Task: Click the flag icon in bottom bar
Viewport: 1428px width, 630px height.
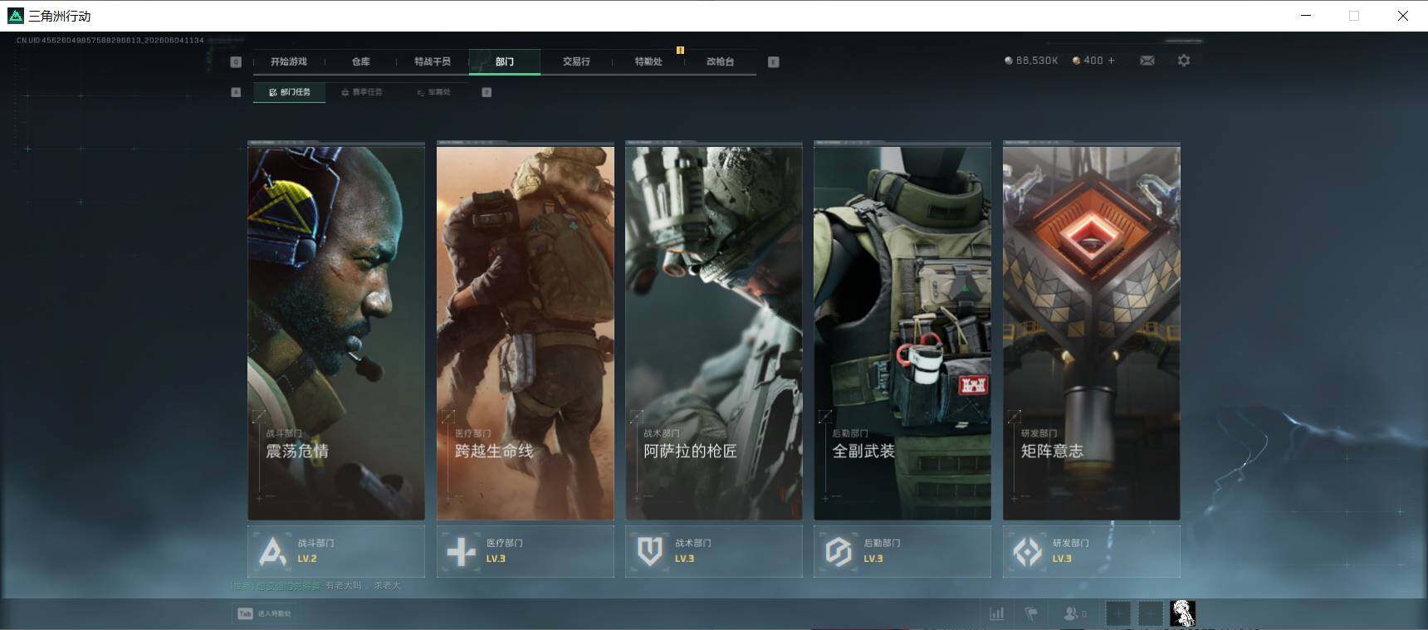Action: tap(1031, 613)
